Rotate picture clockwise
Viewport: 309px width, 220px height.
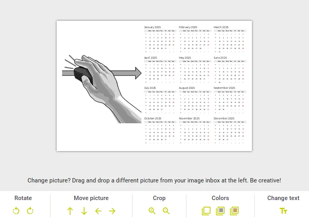click(30, 211)
